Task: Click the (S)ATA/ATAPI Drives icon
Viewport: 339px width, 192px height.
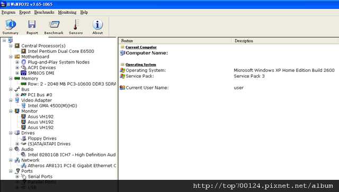Action: (x=23, y=144)
